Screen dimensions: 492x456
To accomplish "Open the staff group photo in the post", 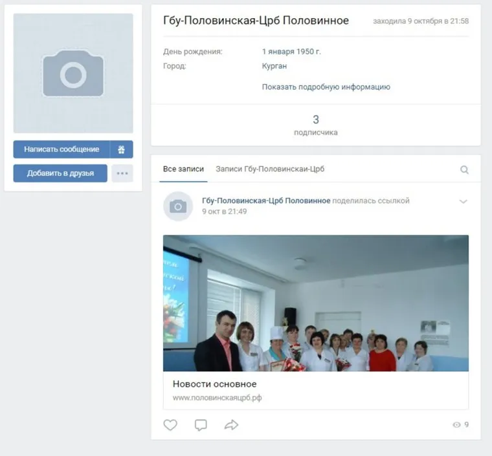I will click(x=315, y=303).
